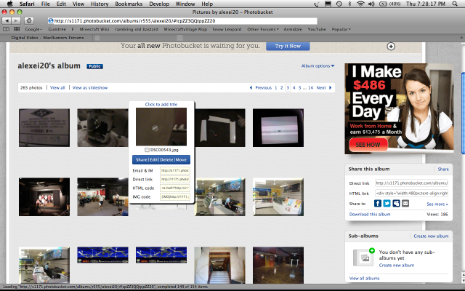Screen dimensions: 465x291
Task: Open the Wi-Fi menu icon
Action: click(360, 4)
